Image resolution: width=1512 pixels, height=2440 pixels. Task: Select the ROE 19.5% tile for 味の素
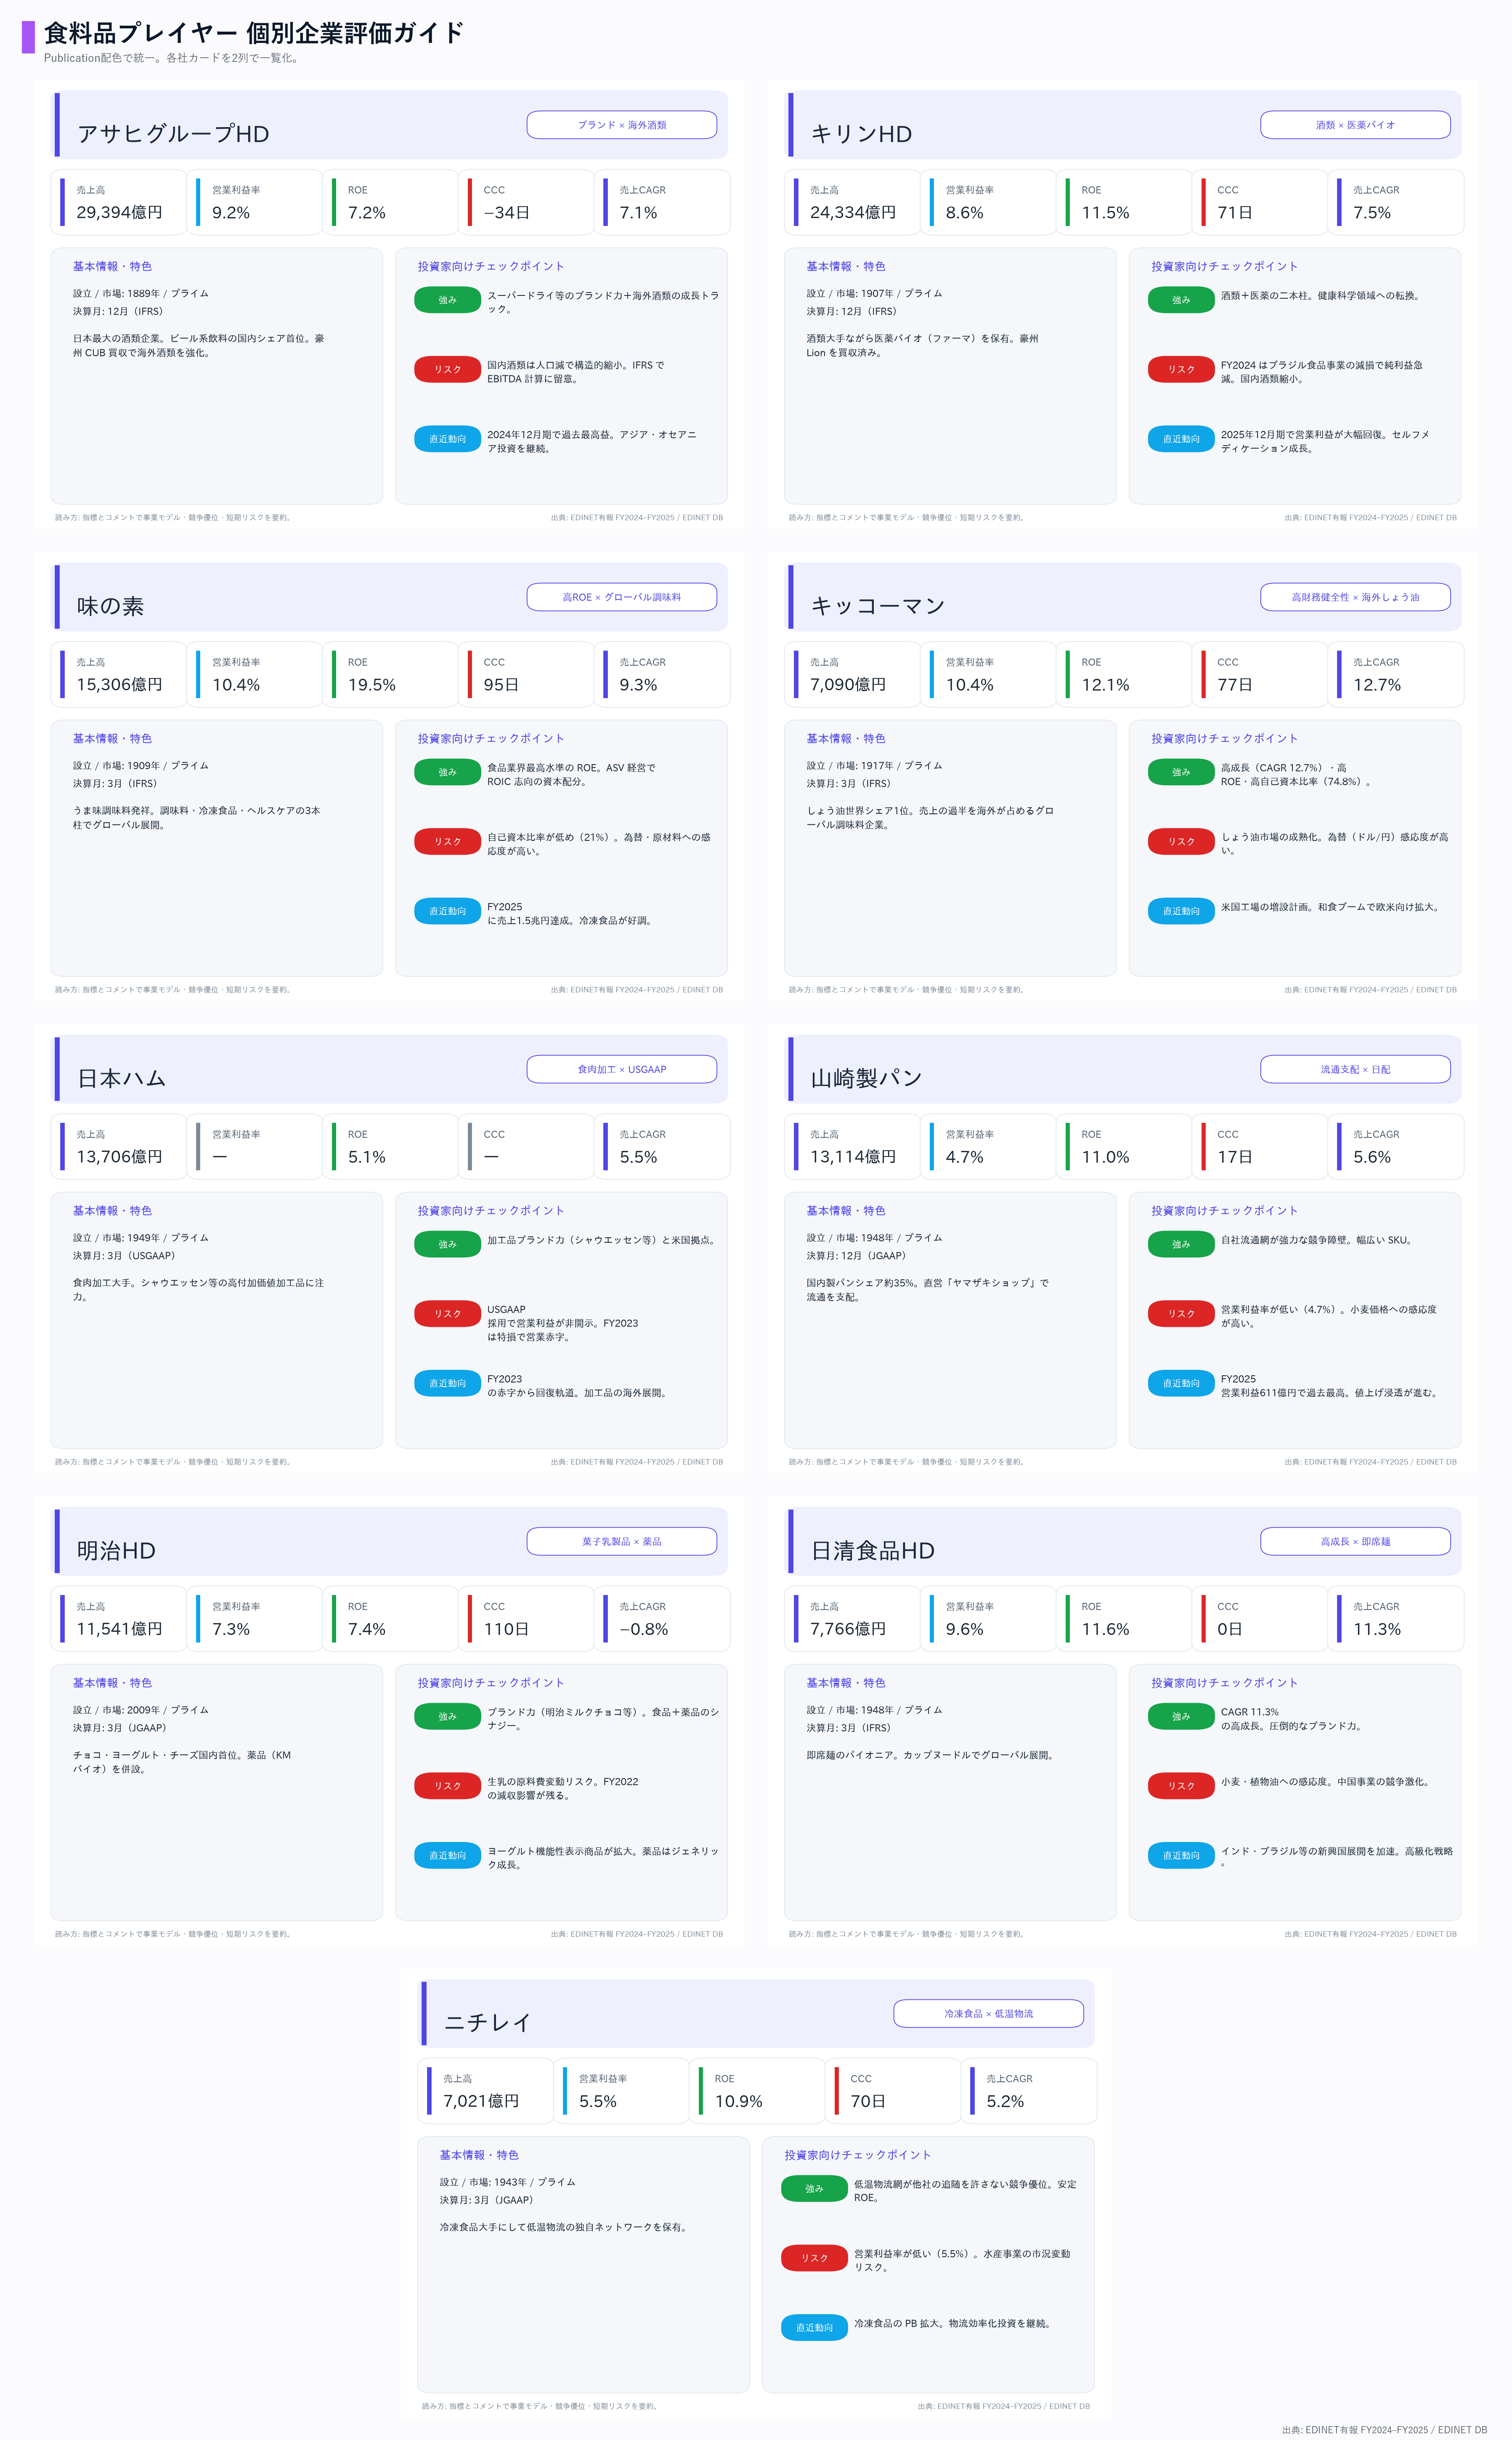coord(390,674)
